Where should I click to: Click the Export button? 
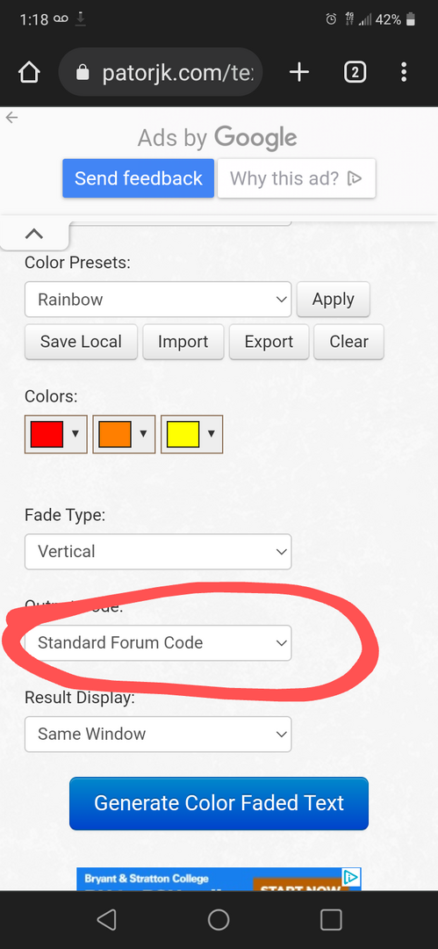[x=269, y=341]
